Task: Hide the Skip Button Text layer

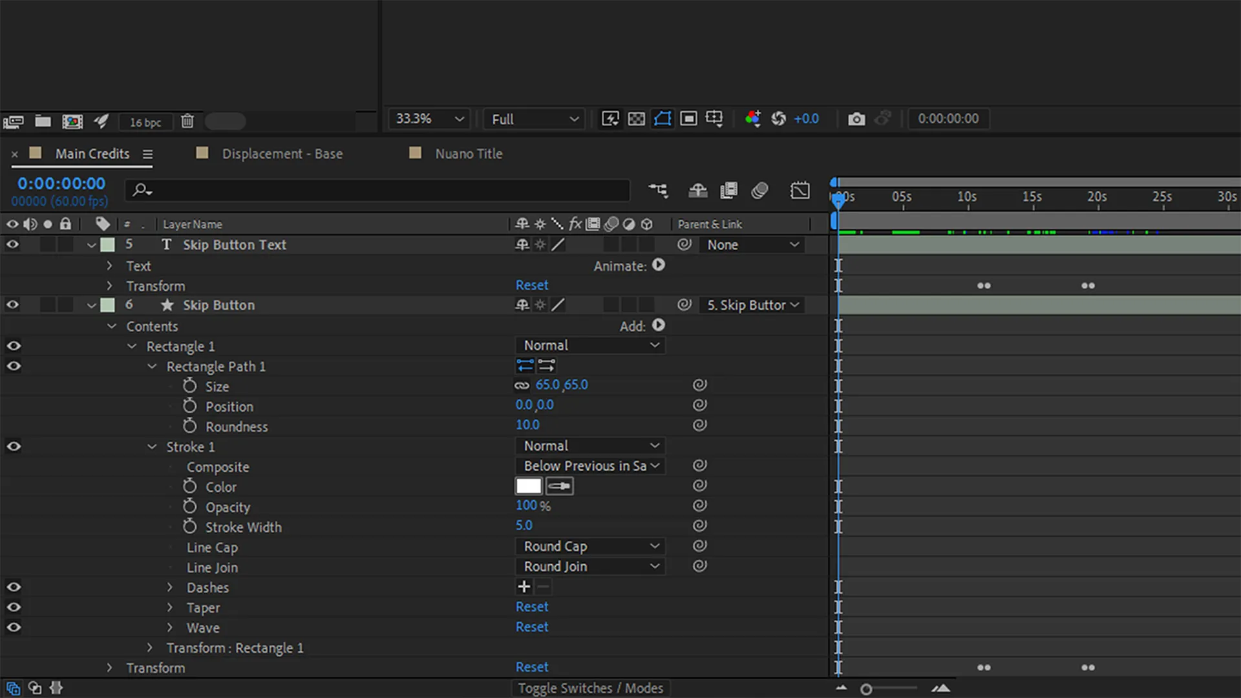Action: pyautogui.click(x=12, y=245)
